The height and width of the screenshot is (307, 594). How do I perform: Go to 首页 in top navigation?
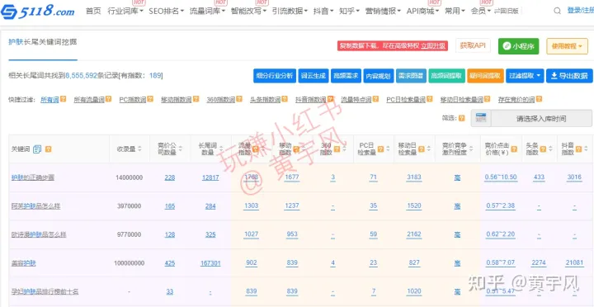click(93, 11)
